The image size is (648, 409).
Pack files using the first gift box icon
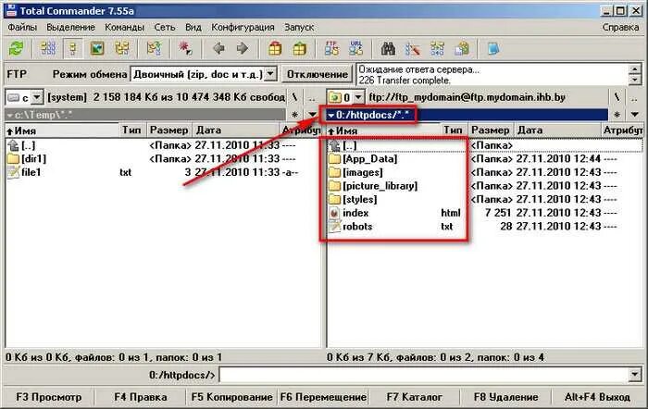[x=275, y=49]
